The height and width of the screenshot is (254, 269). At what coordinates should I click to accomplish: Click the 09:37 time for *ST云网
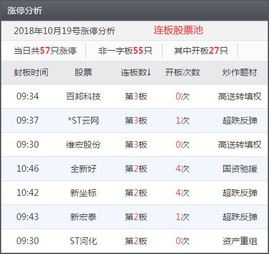click(x=28, y=121)
